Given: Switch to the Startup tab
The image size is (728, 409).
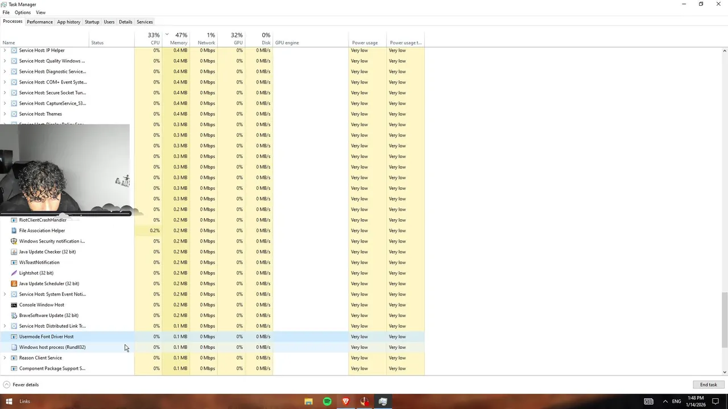Looking at the screenshot, I should [92, 22].
